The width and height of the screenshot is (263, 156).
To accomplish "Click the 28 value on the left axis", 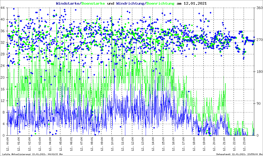I will [x=3, y=54].
